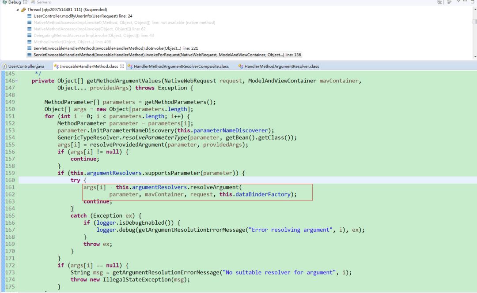This screenshot has height=293, width=477.
Task: Select the Debug view tab
Action: [14, 2]
